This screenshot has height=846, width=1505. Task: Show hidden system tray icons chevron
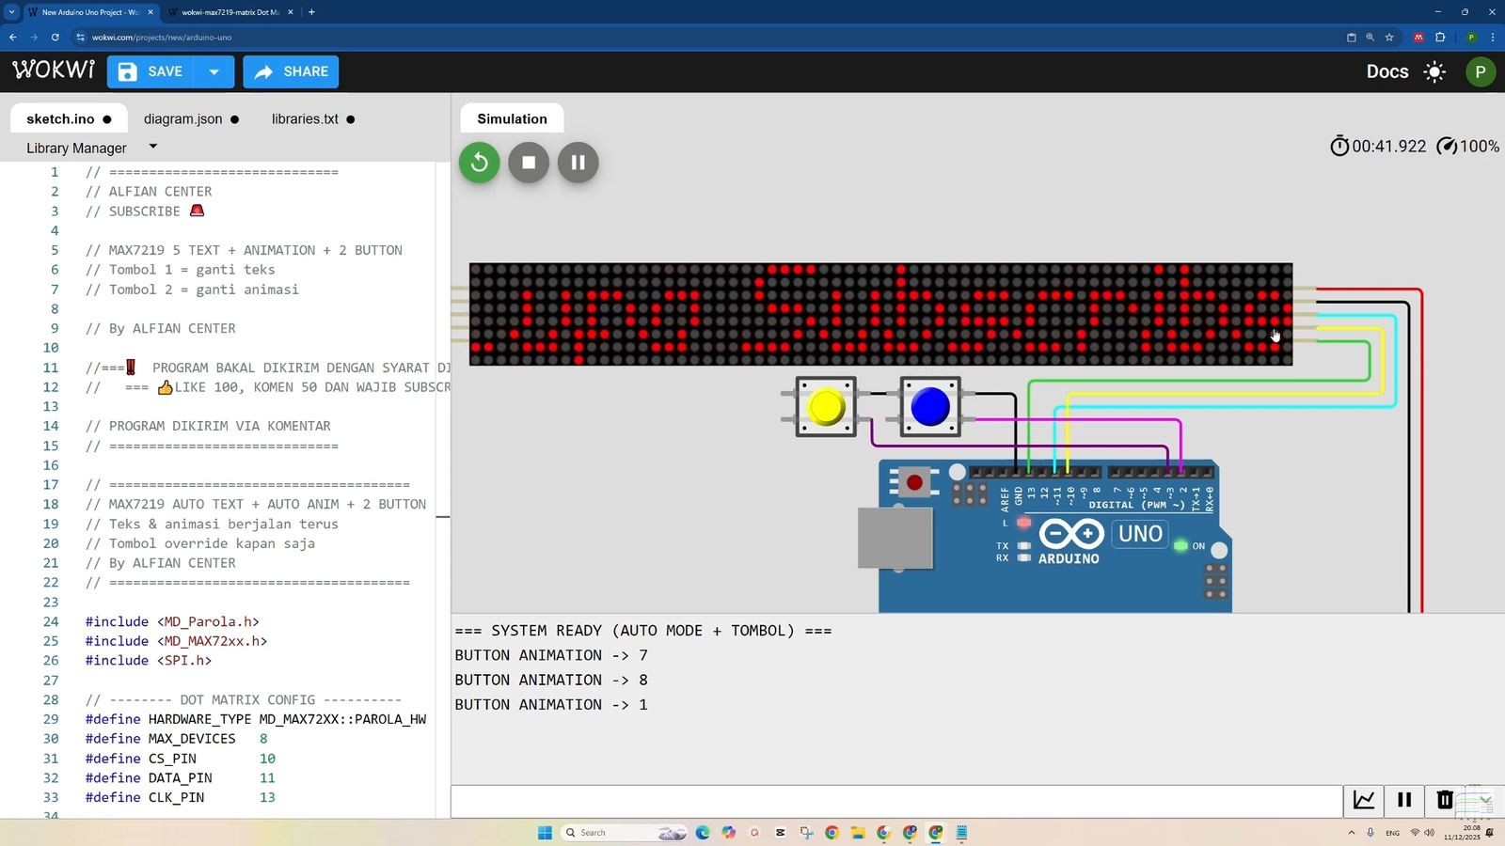(1352, 833)
